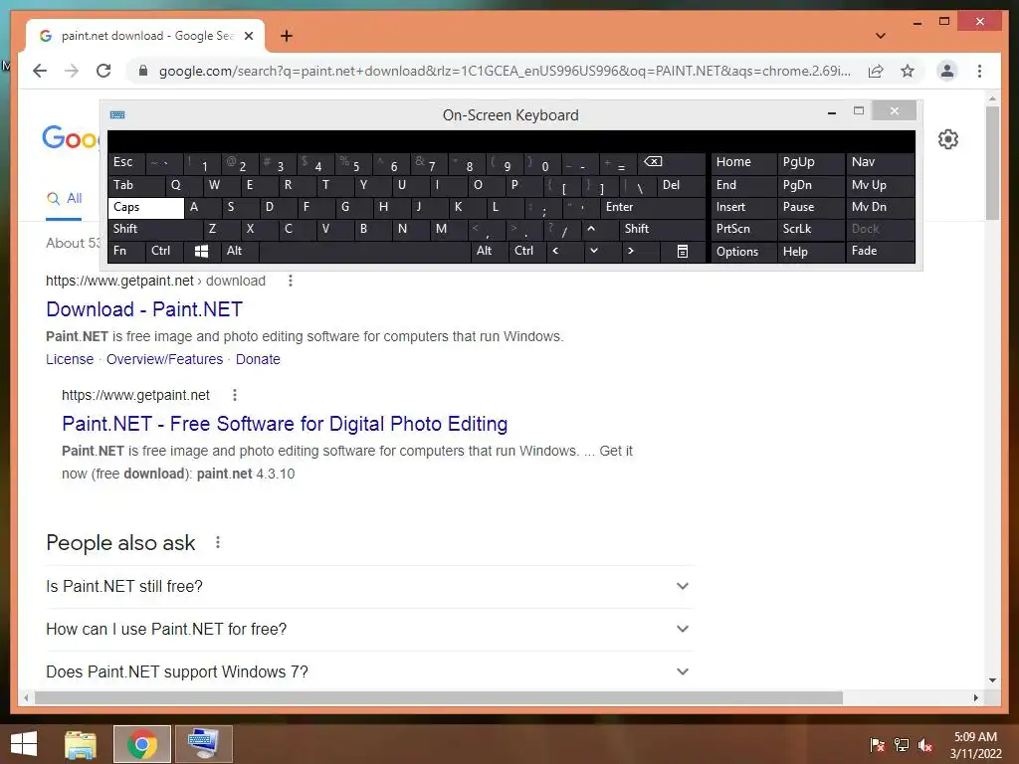The width and height of the screenshot is (1019, 764).
Task: Click the Chrome forward arrow
Action: (x=72, y=71)
